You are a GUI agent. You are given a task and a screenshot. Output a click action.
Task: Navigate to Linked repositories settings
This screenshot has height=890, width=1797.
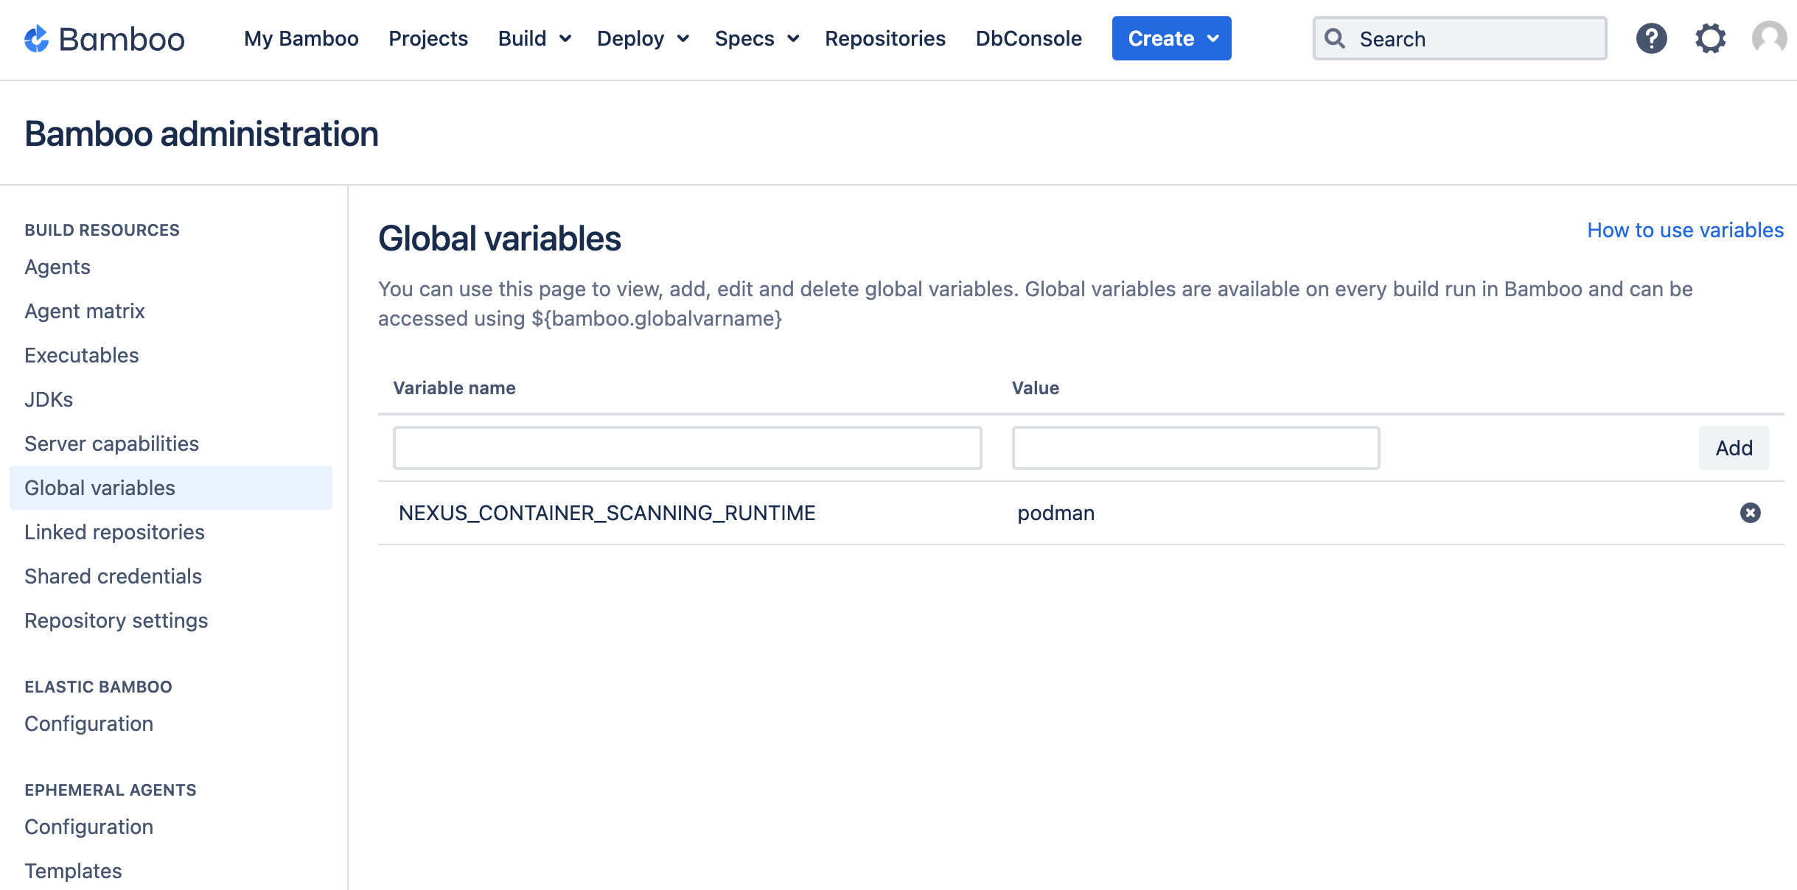tap(114, 531)
